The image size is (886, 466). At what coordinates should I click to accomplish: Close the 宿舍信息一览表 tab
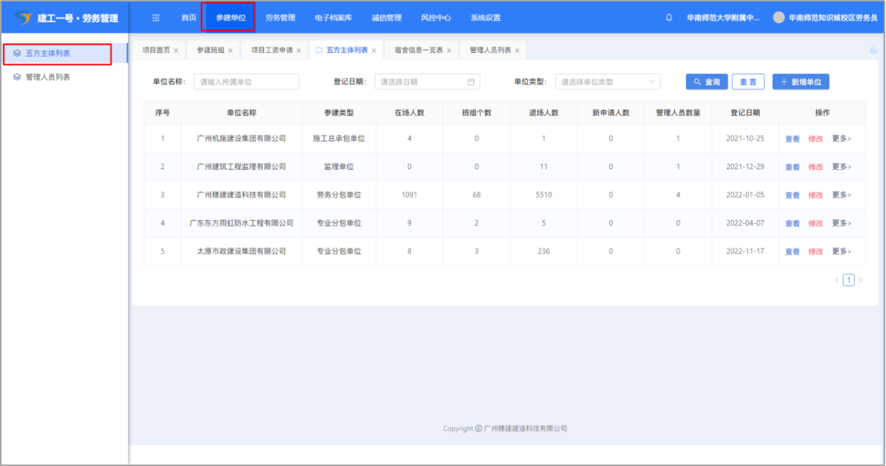[x=449, y=51]
